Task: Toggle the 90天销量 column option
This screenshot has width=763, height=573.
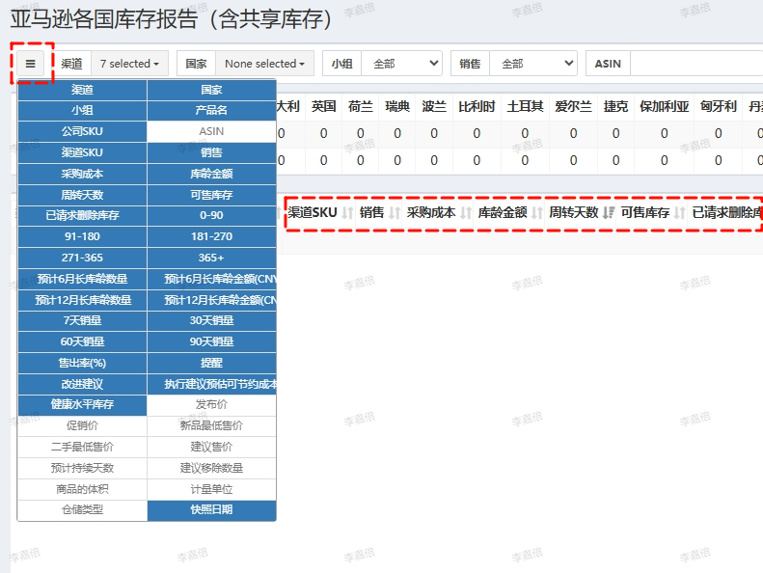Action: pos(211,341)
